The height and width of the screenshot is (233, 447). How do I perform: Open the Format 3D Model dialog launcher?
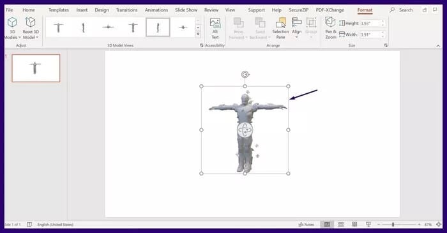202,45
